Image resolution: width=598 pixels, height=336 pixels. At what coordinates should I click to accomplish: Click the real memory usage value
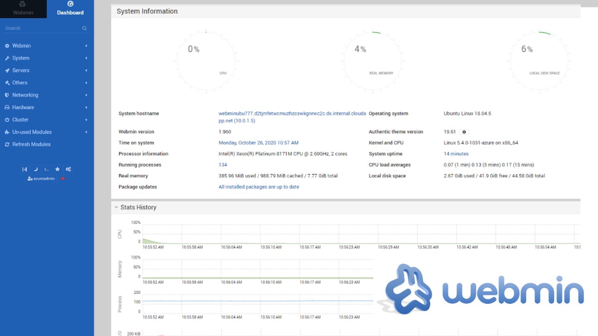[278, 176]
